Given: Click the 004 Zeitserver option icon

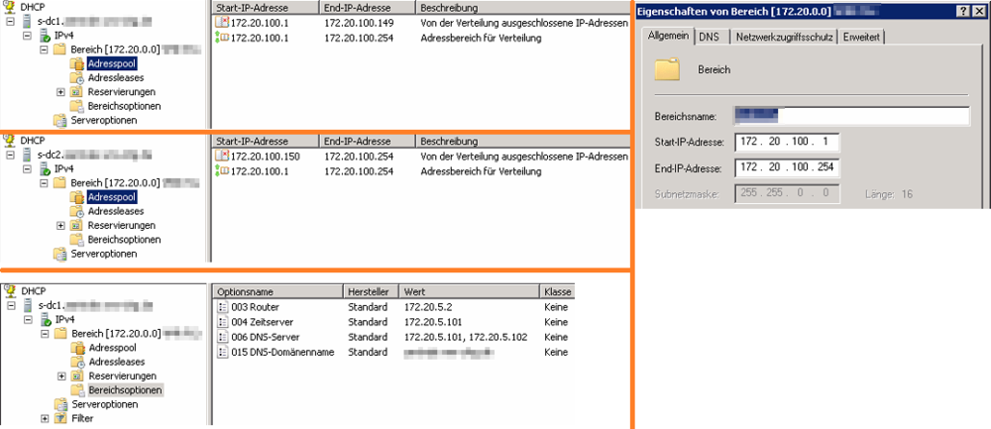Looking at the screenshot, I should click(223, 322).
